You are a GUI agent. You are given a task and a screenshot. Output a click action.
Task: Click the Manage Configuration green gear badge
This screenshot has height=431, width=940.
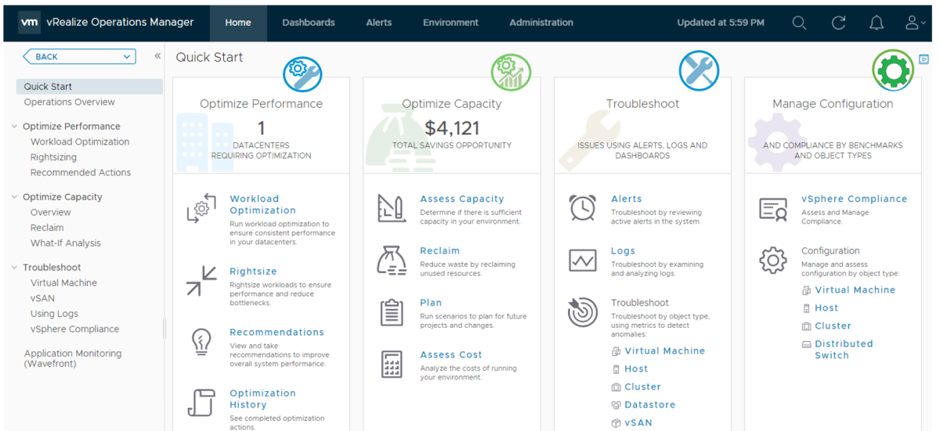[892, 72]
